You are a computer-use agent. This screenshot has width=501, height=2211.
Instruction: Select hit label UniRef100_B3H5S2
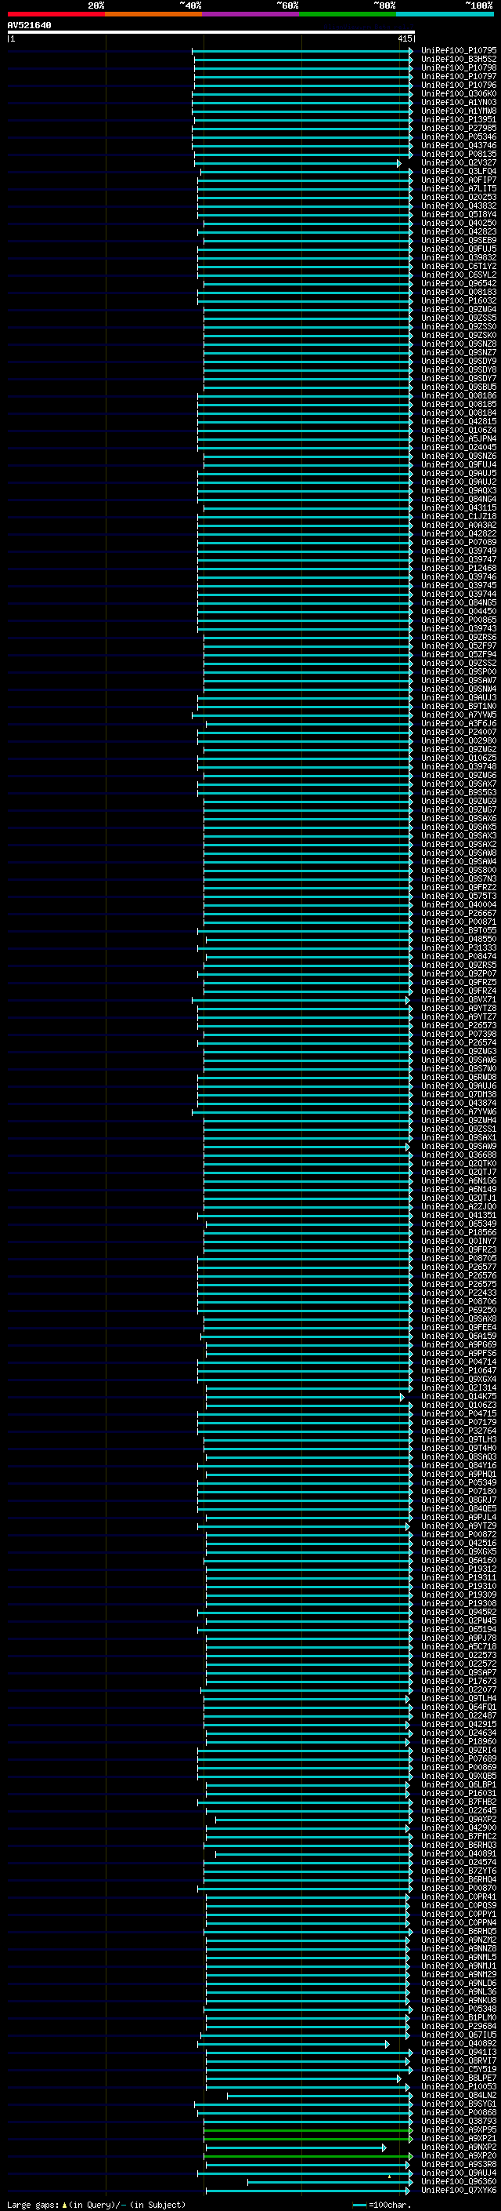point(458,60)
